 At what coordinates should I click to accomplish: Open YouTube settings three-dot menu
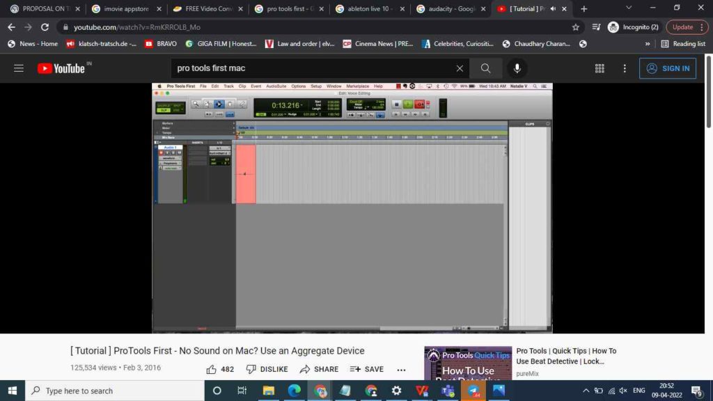pos(625,68)
